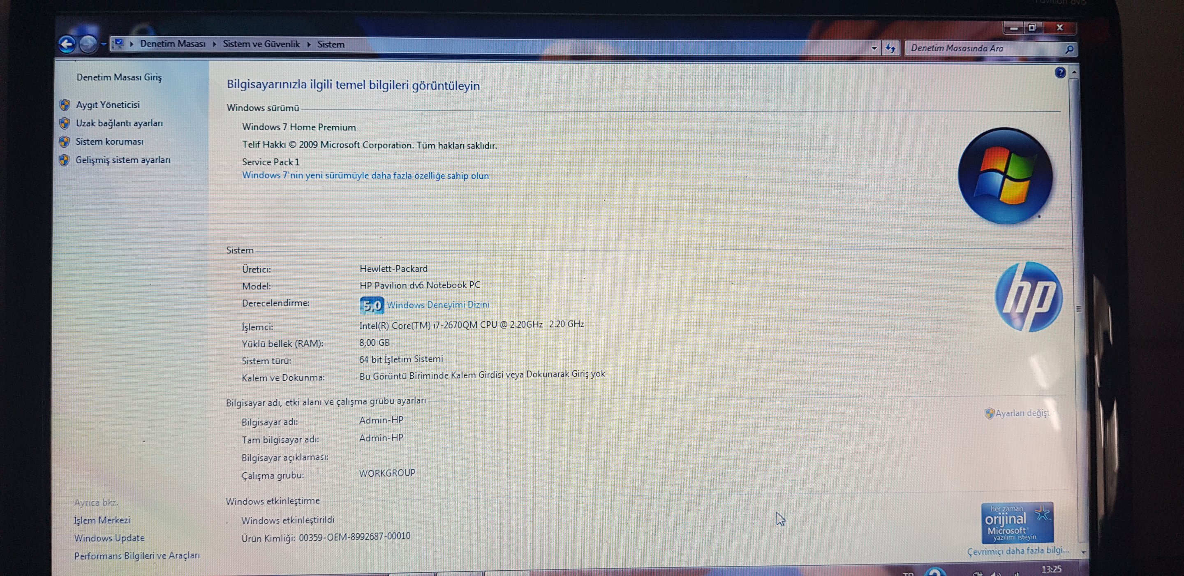Click the shield icon beside Aygıt Yöneticisi
The width and height of the screenshot is (1184, 576).
pos(65,105)
